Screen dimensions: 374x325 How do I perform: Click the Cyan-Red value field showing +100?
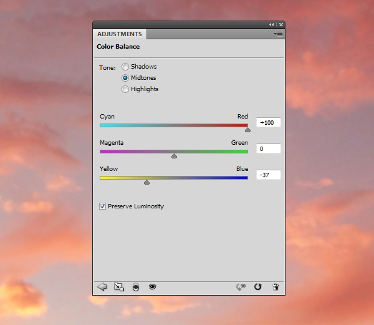pos(268,123)
